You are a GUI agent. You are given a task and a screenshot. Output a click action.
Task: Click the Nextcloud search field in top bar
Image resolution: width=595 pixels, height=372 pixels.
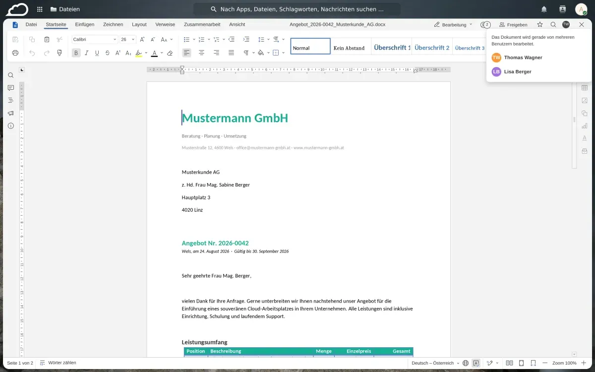[297, 9]
